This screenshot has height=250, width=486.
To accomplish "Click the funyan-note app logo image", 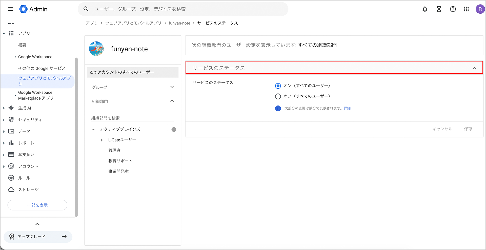I will tap(96, 49).
